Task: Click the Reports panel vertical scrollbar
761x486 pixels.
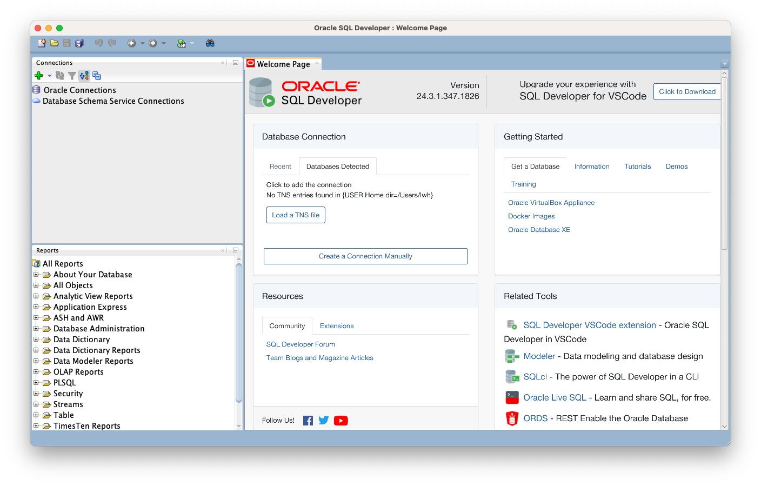Action: [239, 332]
